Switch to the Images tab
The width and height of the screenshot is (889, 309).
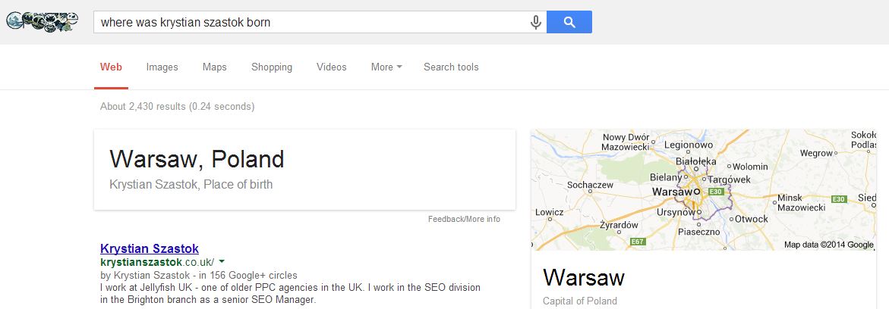pos(162,67)
